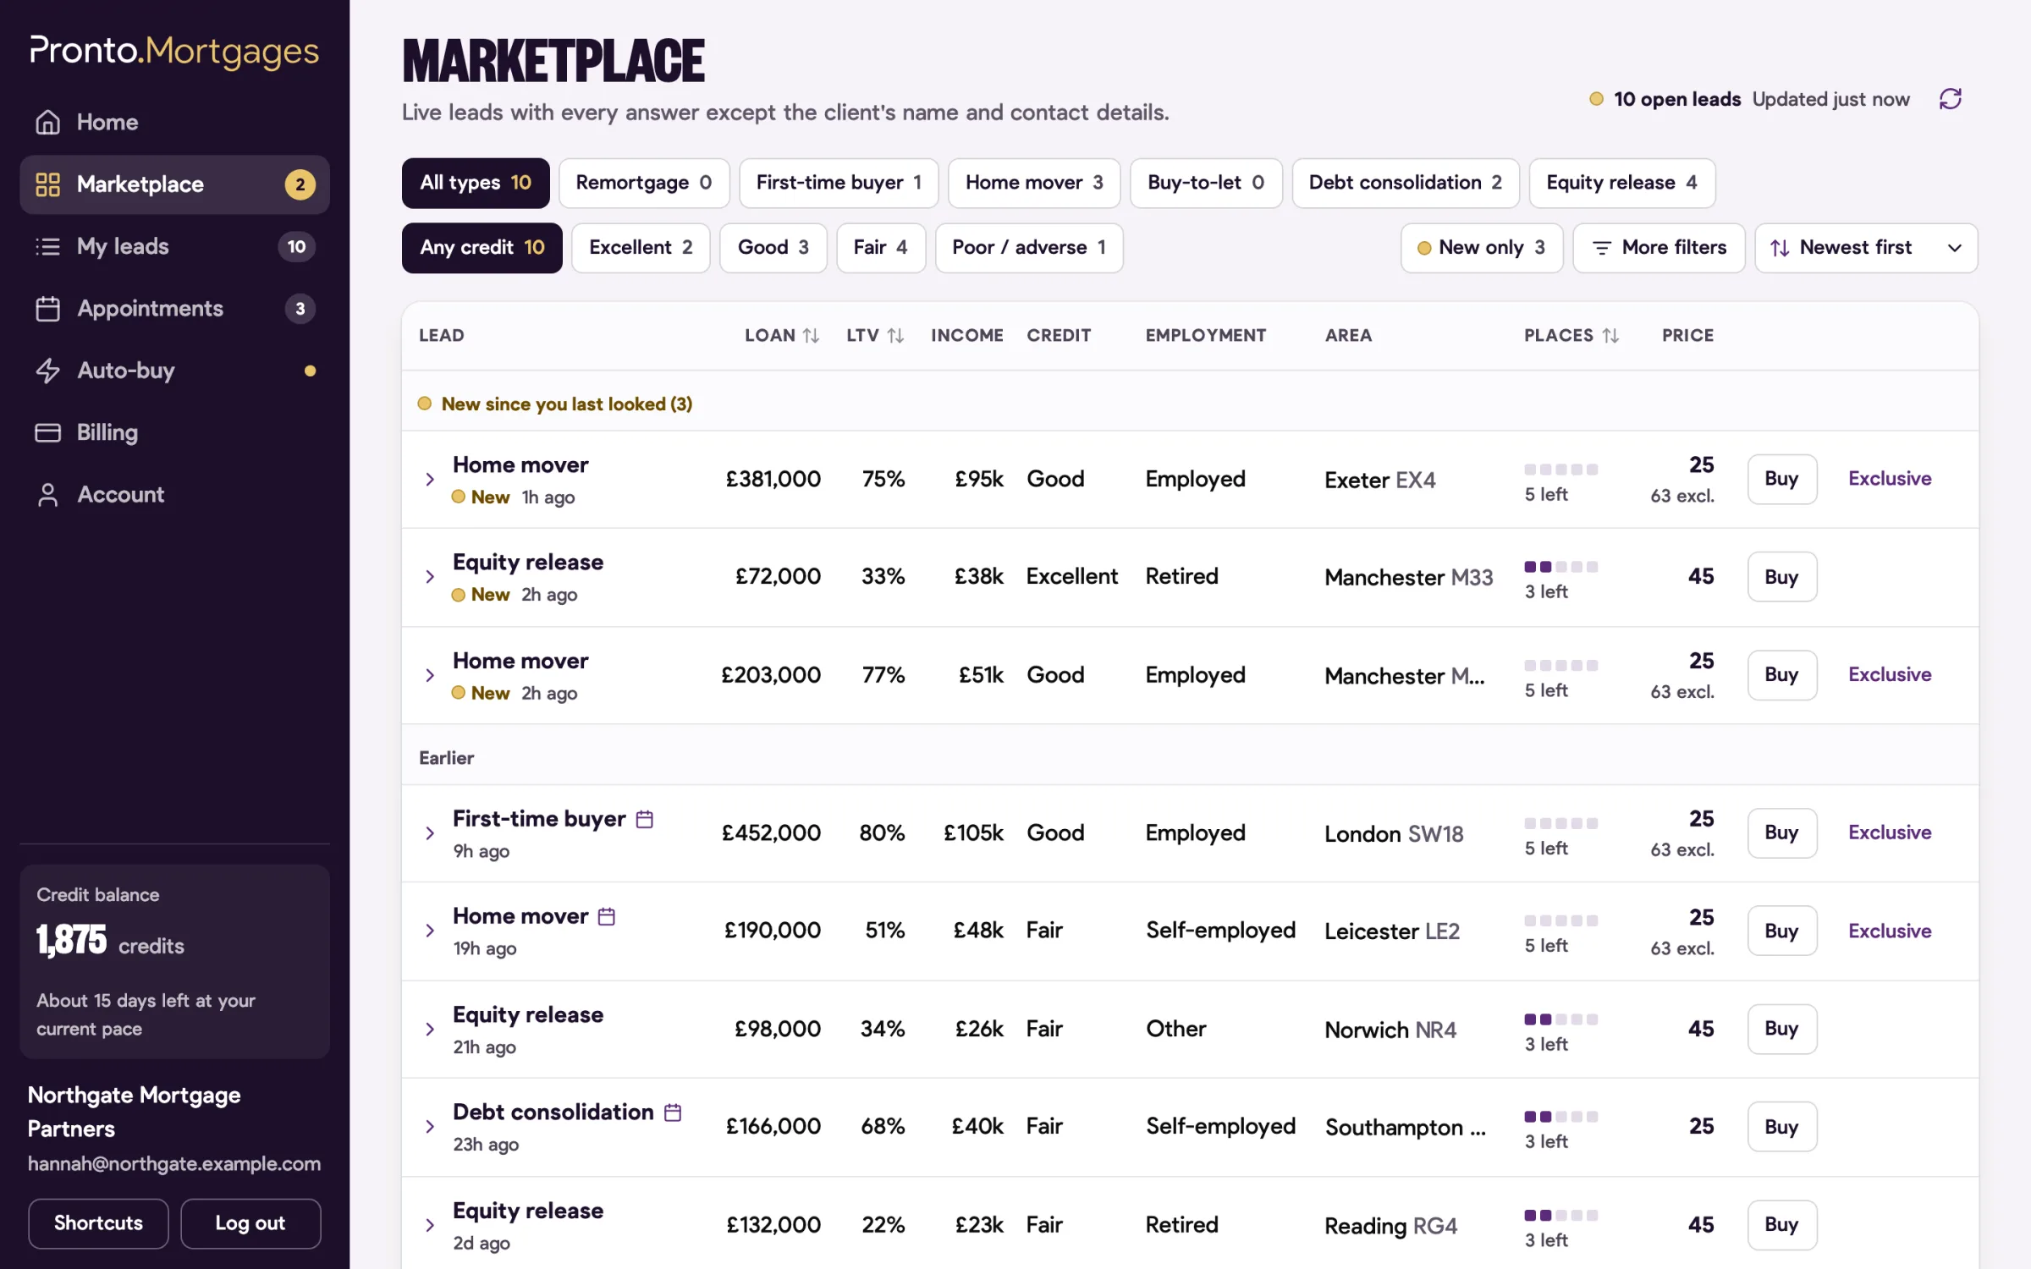Click the Marketplace grid icon

click(x=47, y=184)
